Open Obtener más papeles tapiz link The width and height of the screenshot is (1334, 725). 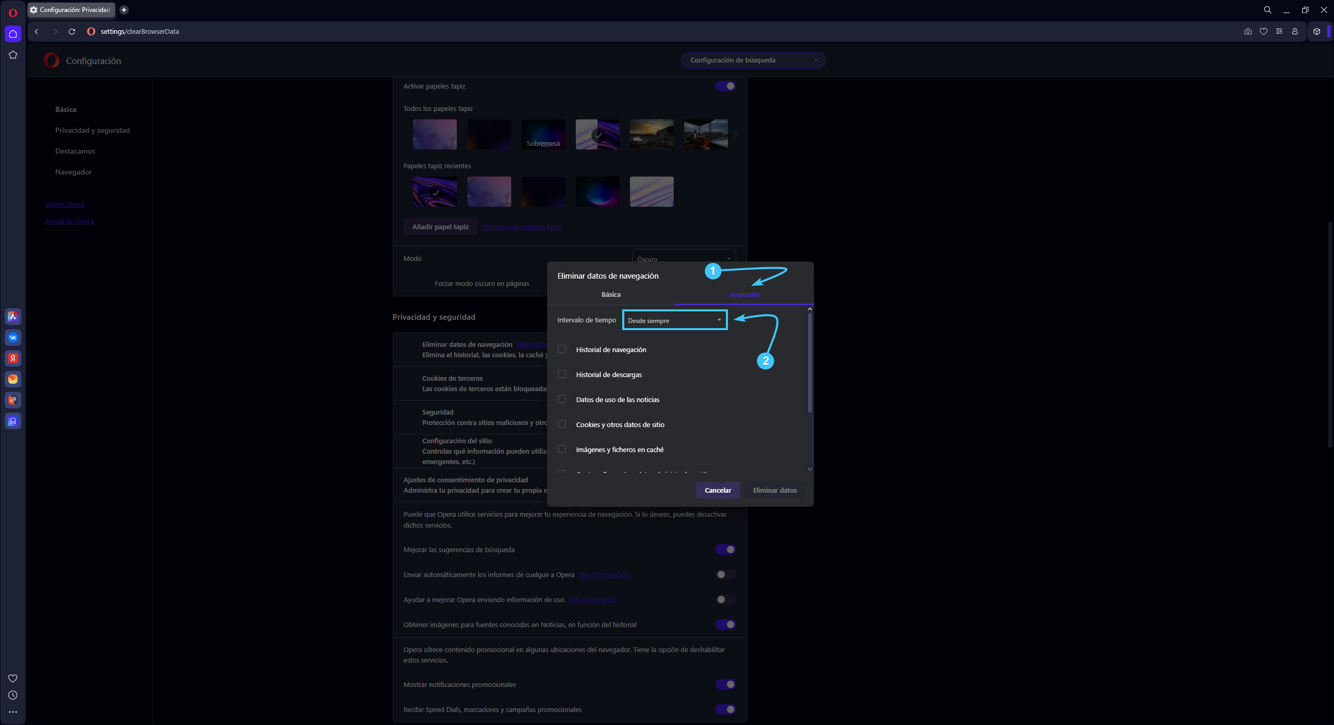(x=521, y=227)
